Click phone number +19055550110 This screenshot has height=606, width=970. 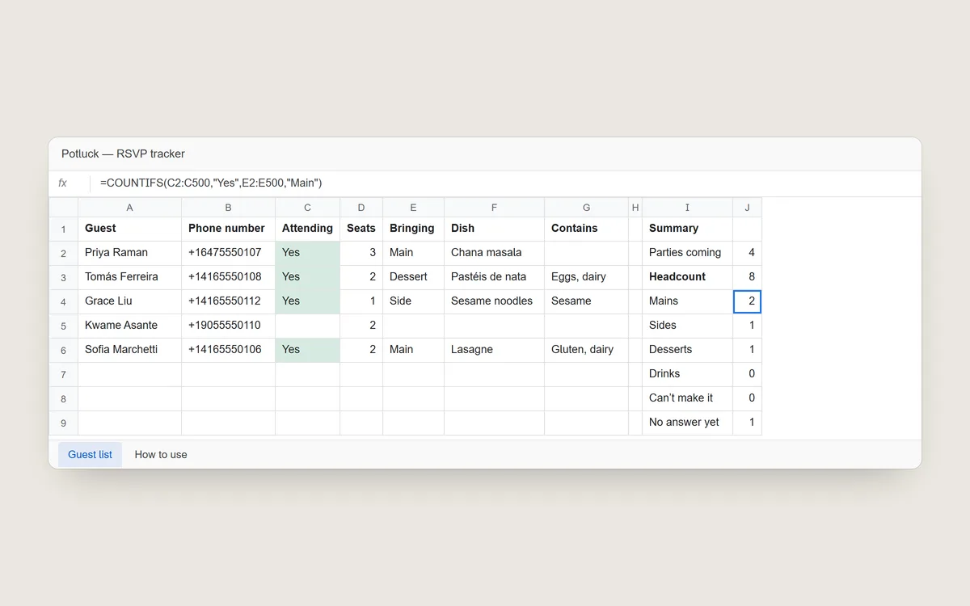point(228,326)
